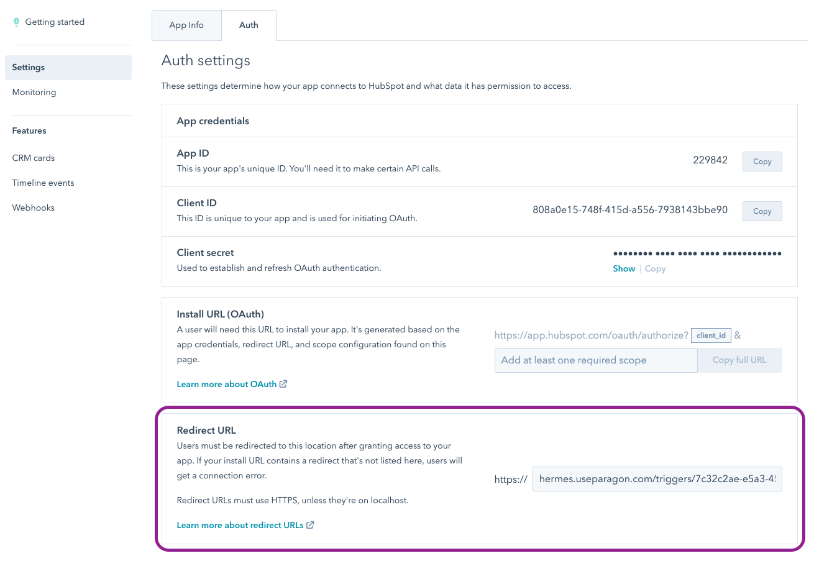The width and height of the screenshot is (837, 566).
Task: Open Webhooks feature
Action: point(34,208)
